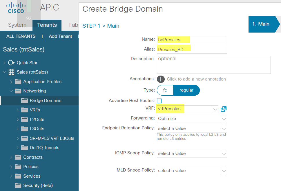Go to ALL TENANTS

[x=21, y=36]
